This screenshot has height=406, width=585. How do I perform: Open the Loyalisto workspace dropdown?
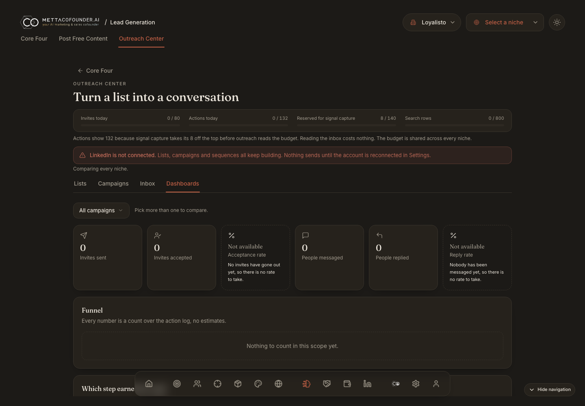[432, 22]
